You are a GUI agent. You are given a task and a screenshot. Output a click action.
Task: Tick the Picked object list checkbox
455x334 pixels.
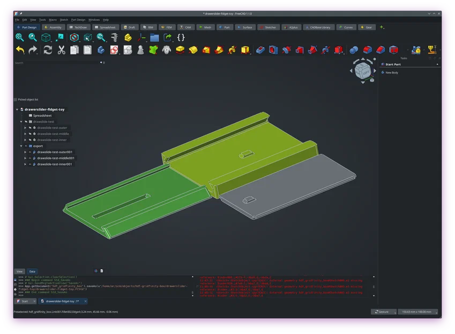(16, 99)
